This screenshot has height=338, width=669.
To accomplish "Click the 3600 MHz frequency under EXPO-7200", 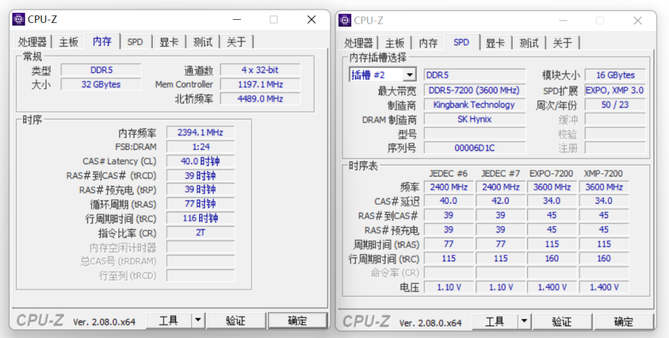I will [x=552, y=187].
